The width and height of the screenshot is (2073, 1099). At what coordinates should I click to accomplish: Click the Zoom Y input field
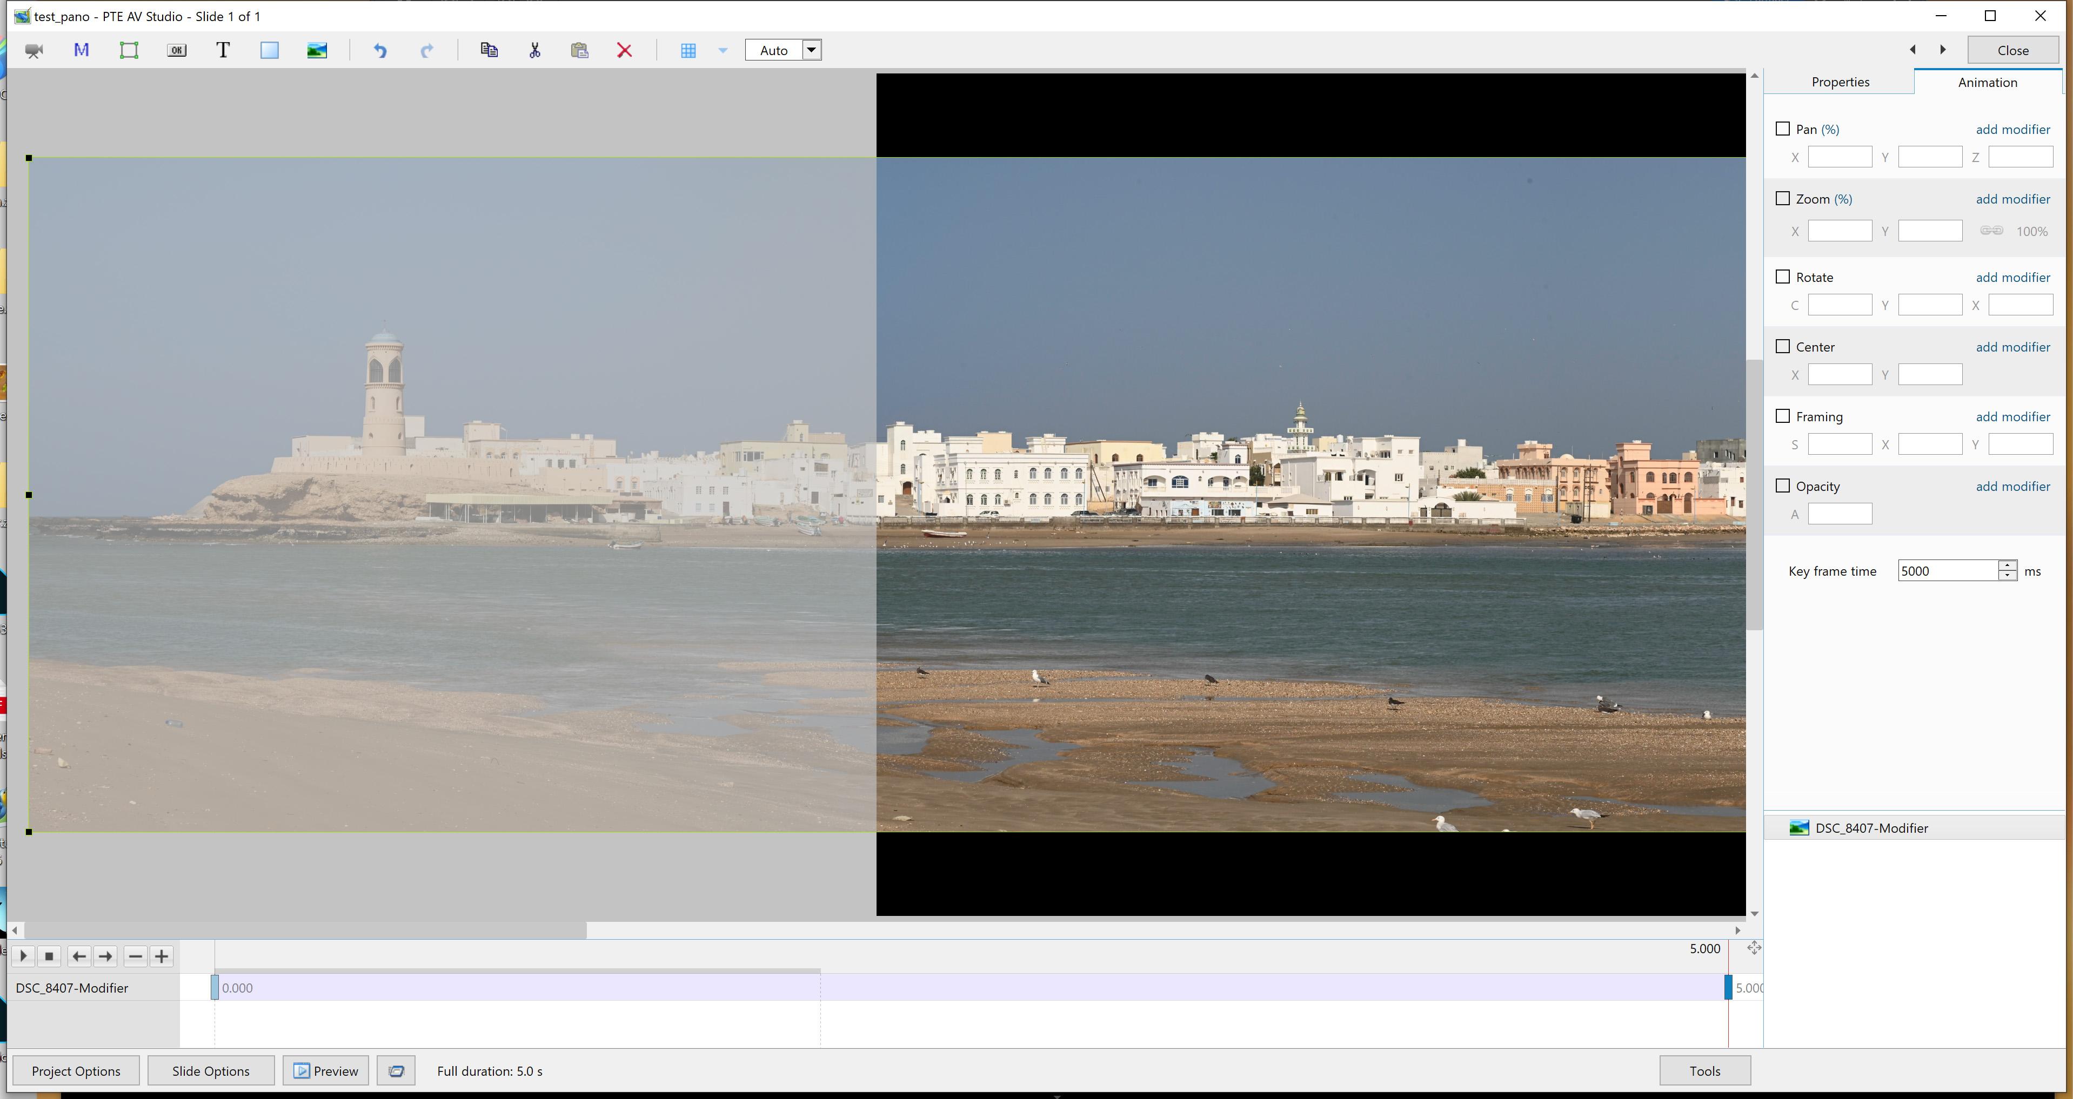pyautogui.click(x=1930, y=232)
